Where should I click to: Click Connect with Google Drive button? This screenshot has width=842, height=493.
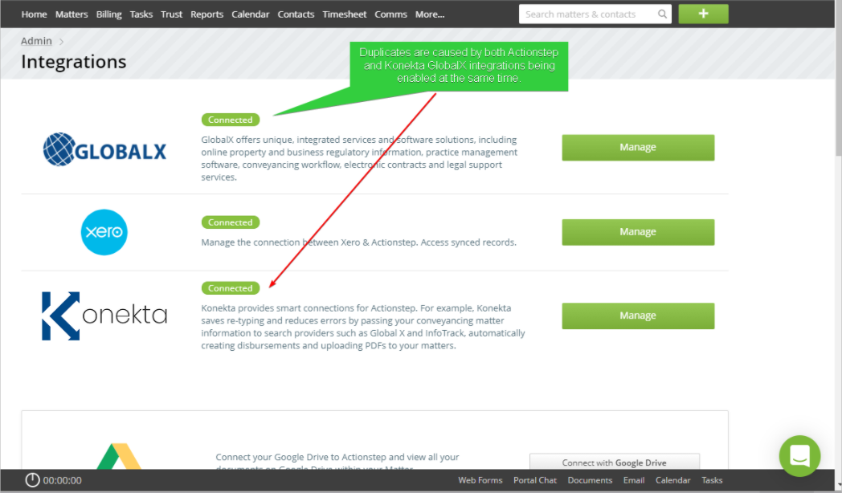tap(615, 462)
